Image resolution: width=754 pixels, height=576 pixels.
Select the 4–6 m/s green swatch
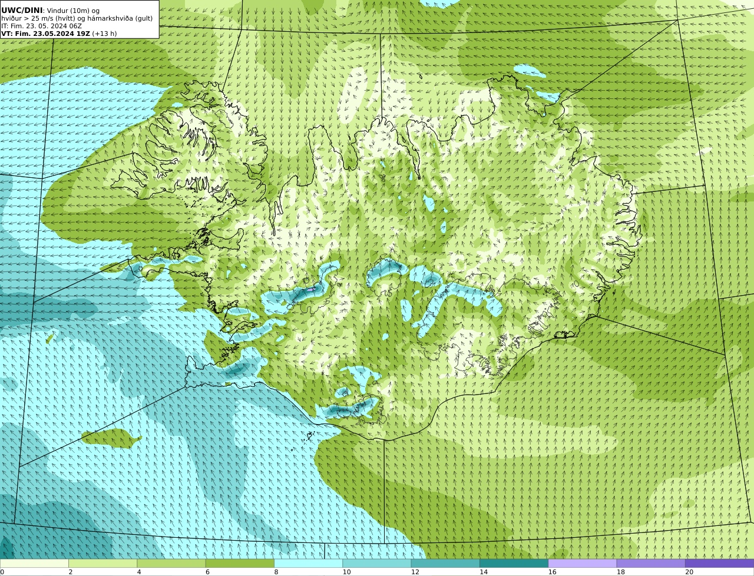pos(171,563)
